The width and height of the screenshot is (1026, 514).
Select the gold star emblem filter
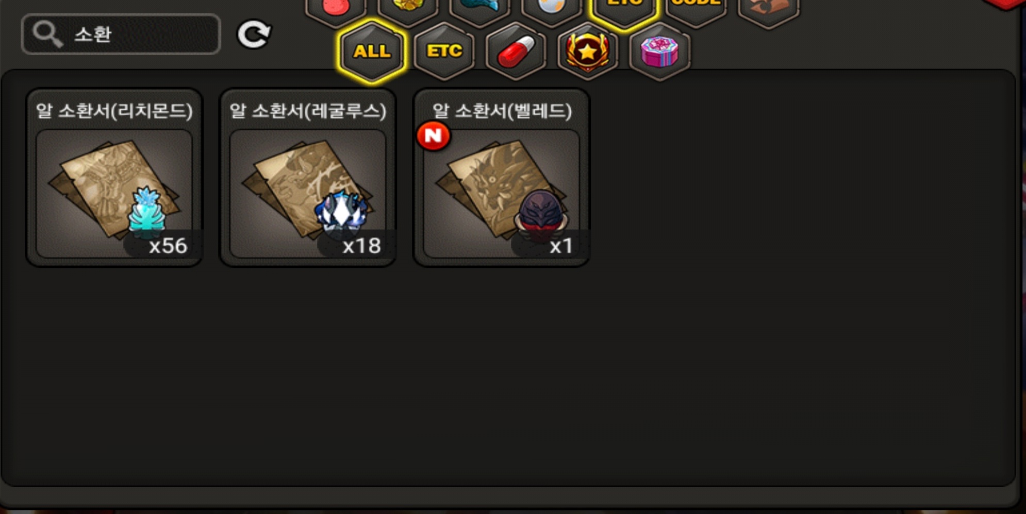[588, 52]
